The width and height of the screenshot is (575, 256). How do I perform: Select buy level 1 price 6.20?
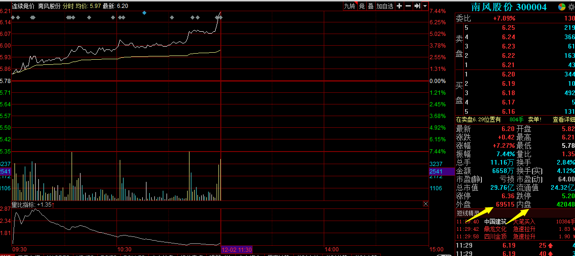(x=508, y=74)
